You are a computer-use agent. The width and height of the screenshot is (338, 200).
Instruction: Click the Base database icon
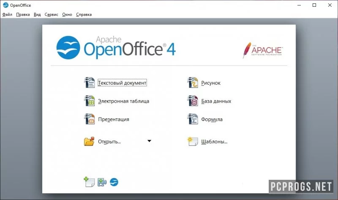pos(193,101)
